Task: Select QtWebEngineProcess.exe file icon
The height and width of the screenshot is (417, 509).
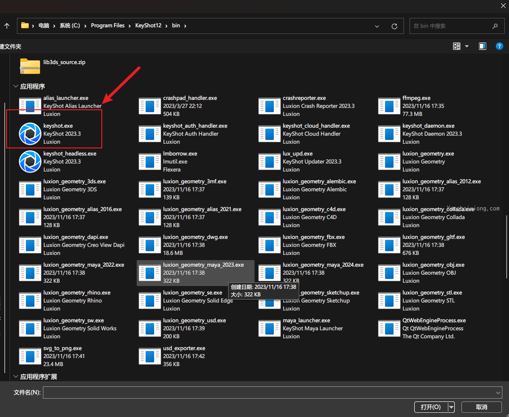Action: (x=389, y=328)
